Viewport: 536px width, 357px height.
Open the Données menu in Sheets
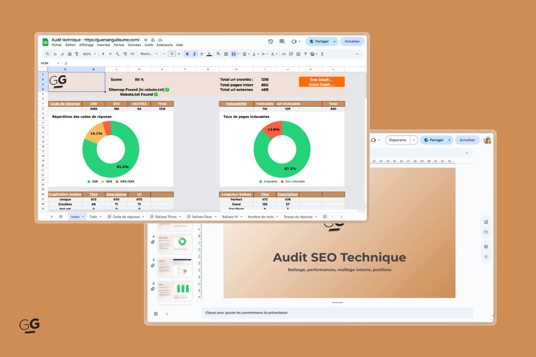tap(134, 45)
